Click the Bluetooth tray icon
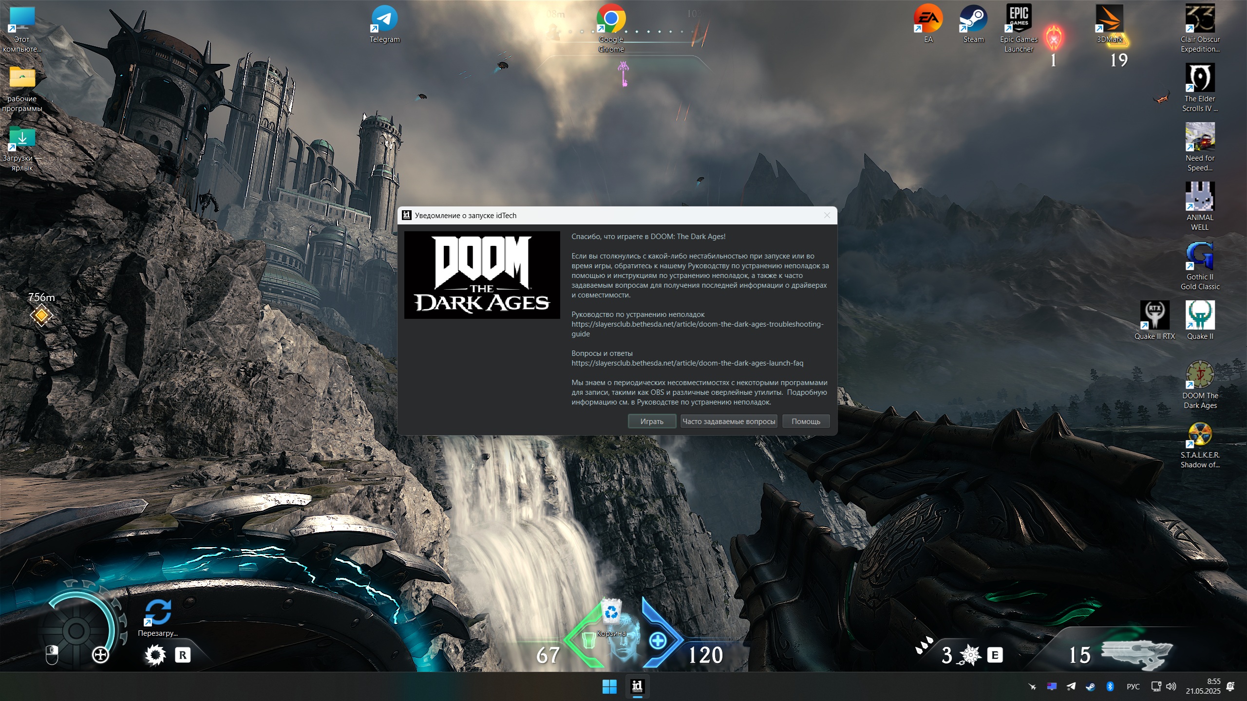Viewport: 1247px width, 701px height. click(x=1110, y=686)
